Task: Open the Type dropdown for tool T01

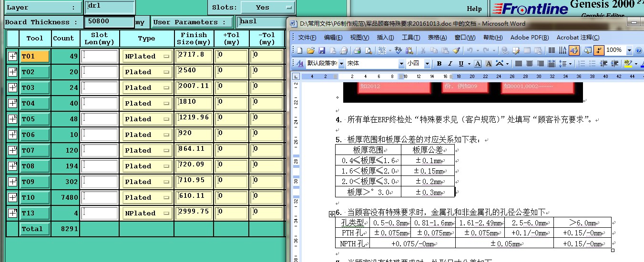Action: 147,56
